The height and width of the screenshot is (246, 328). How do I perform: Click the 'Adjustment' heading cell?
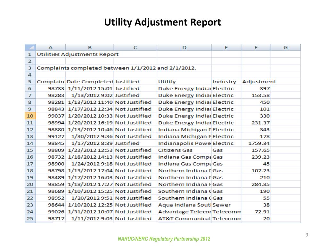pos(259,82)
